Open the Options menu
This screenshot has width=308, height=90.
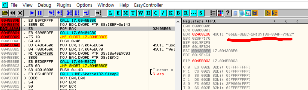click(x=84, y=5)
